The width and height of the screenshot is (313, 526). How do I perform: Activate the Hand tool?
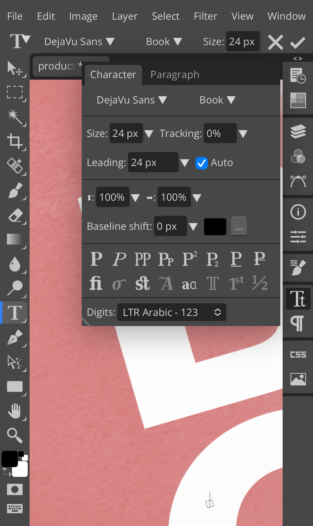pos(15,411)
